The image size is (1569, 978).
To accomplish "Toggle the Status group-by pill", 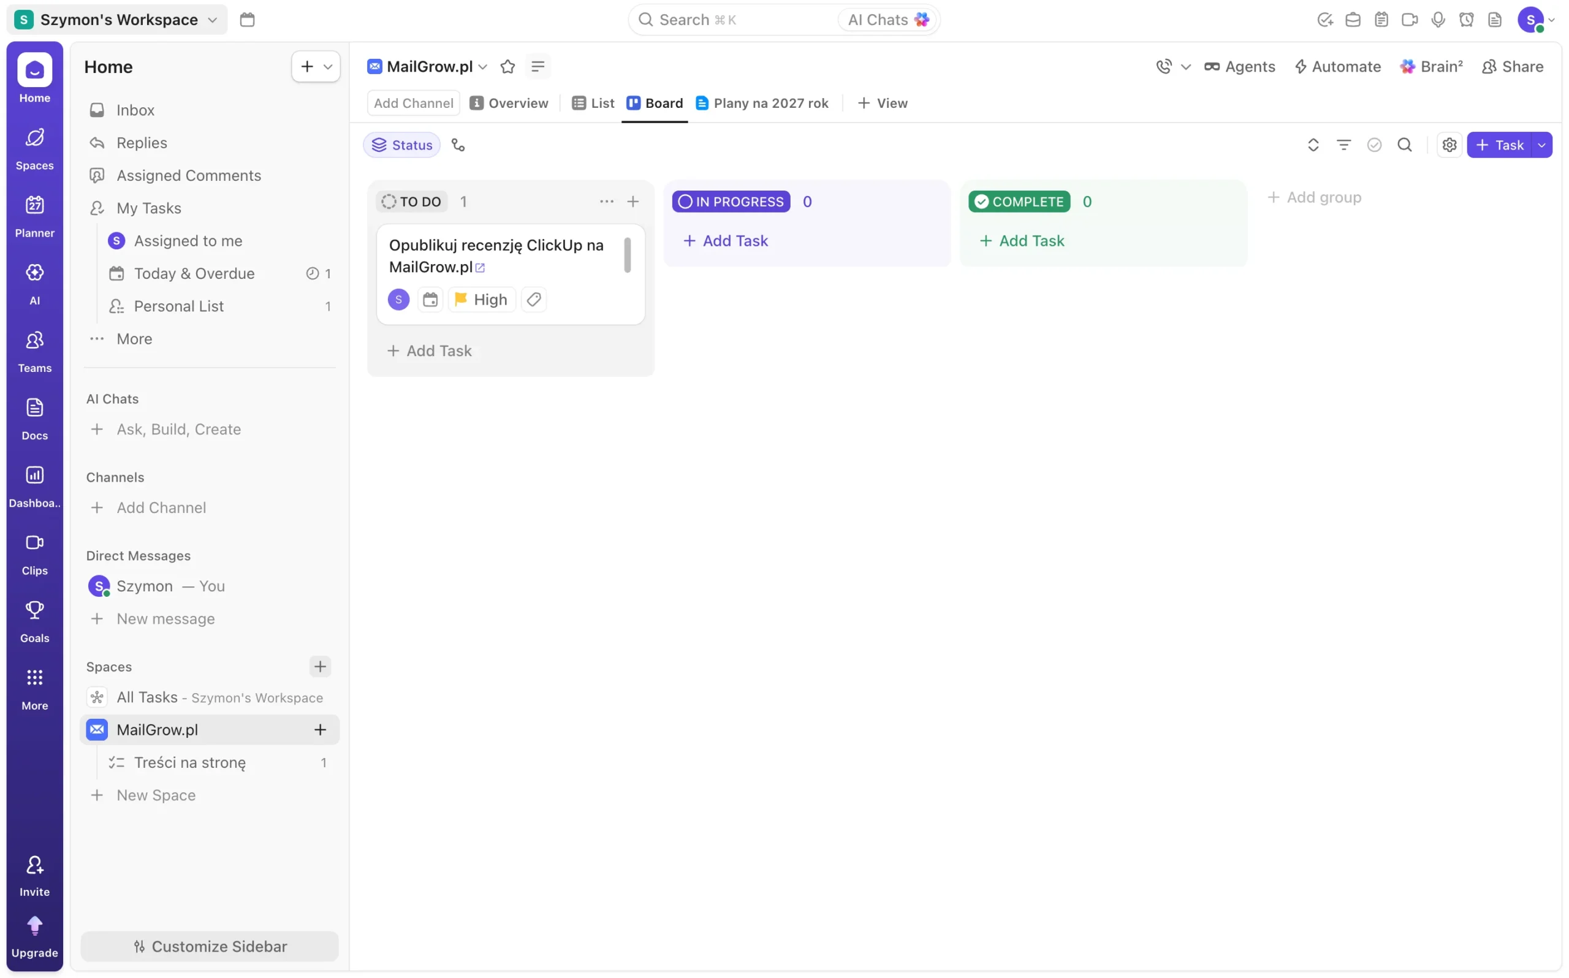I will point(401,145).
